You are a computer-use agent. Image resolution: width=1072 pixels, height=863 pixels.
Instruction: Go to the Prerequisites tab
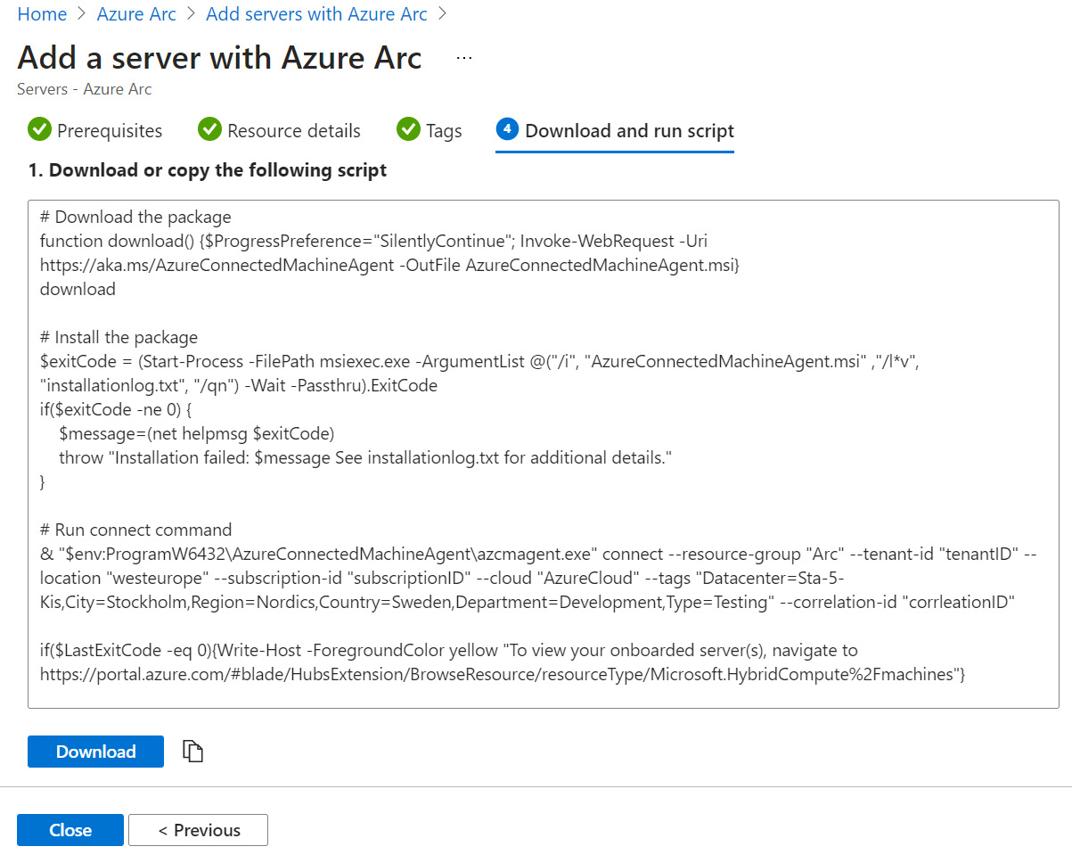(x=95, y=131)
